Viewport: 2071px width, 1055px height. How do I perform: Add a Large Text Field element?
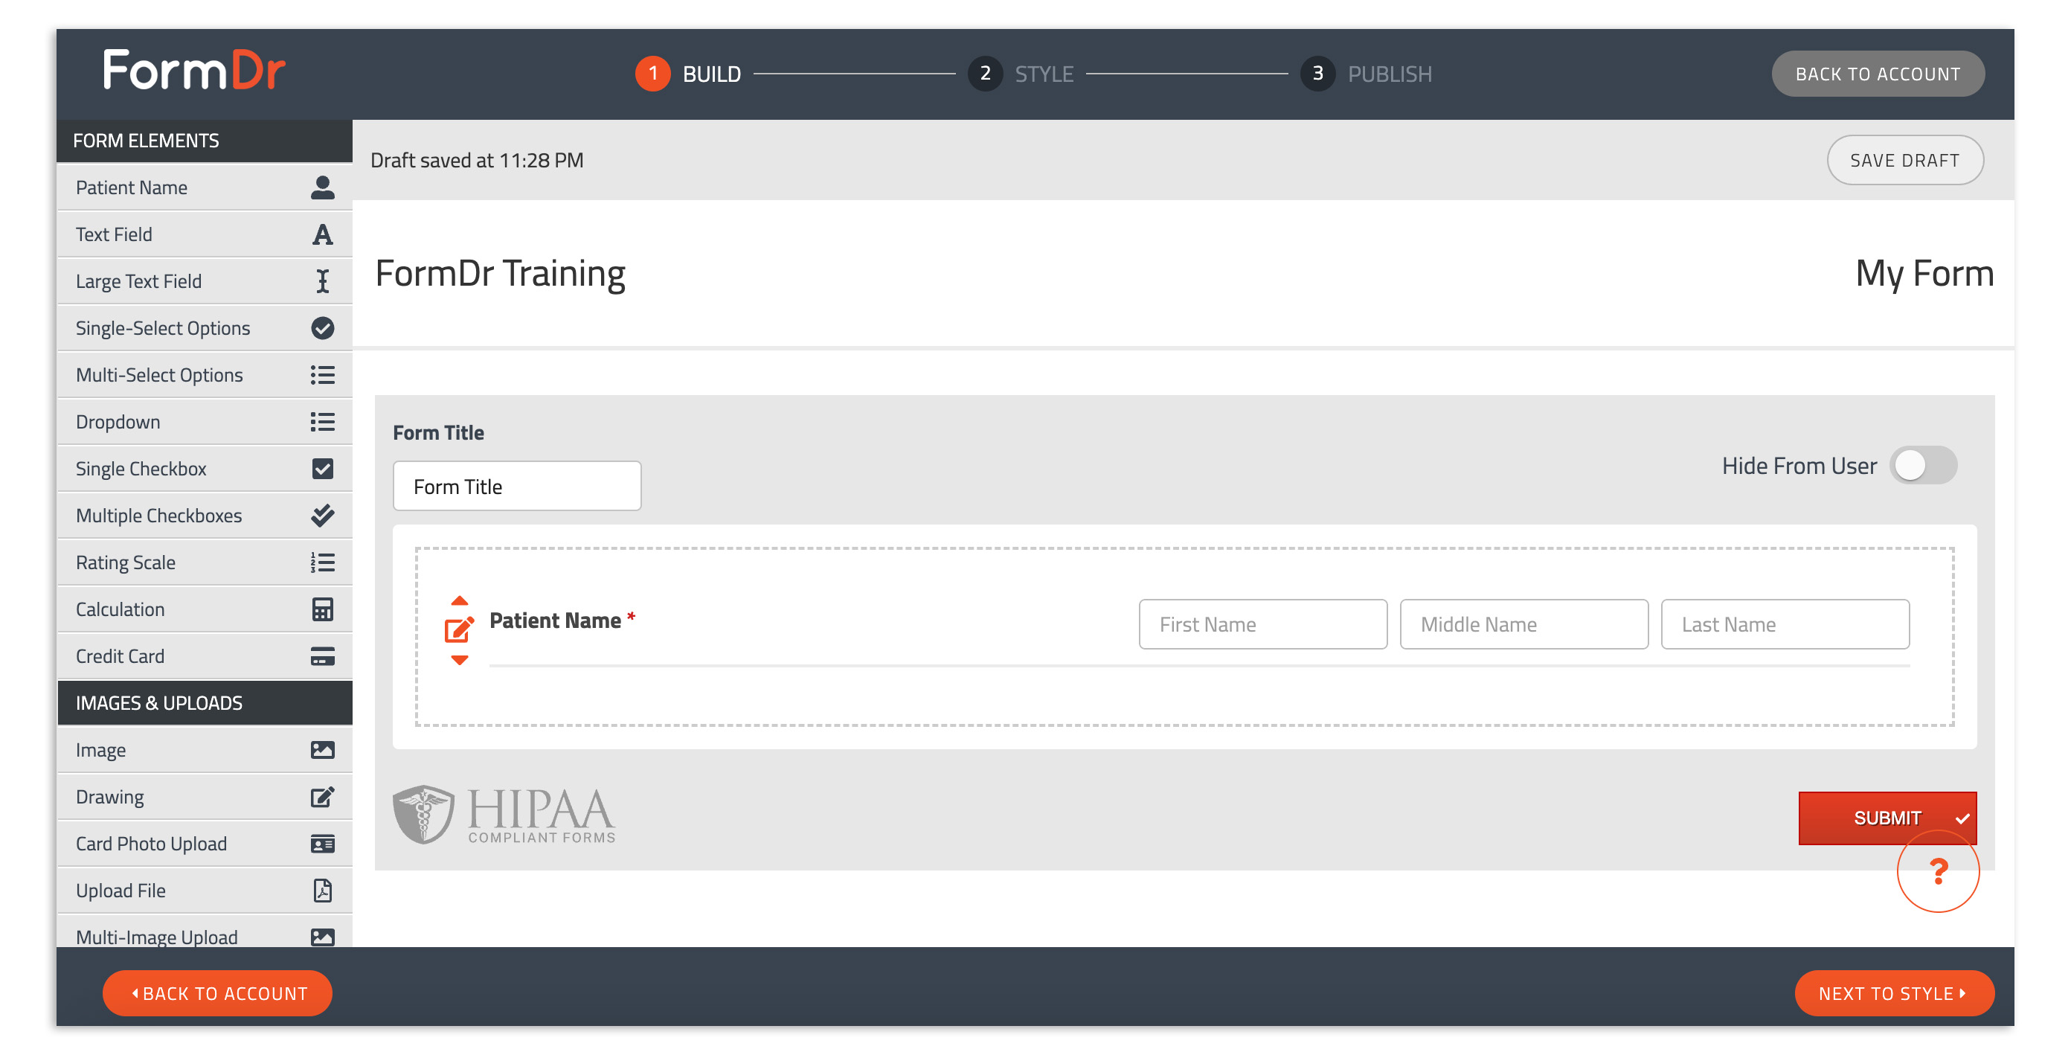pyautogui.click(x=205, y=281)
